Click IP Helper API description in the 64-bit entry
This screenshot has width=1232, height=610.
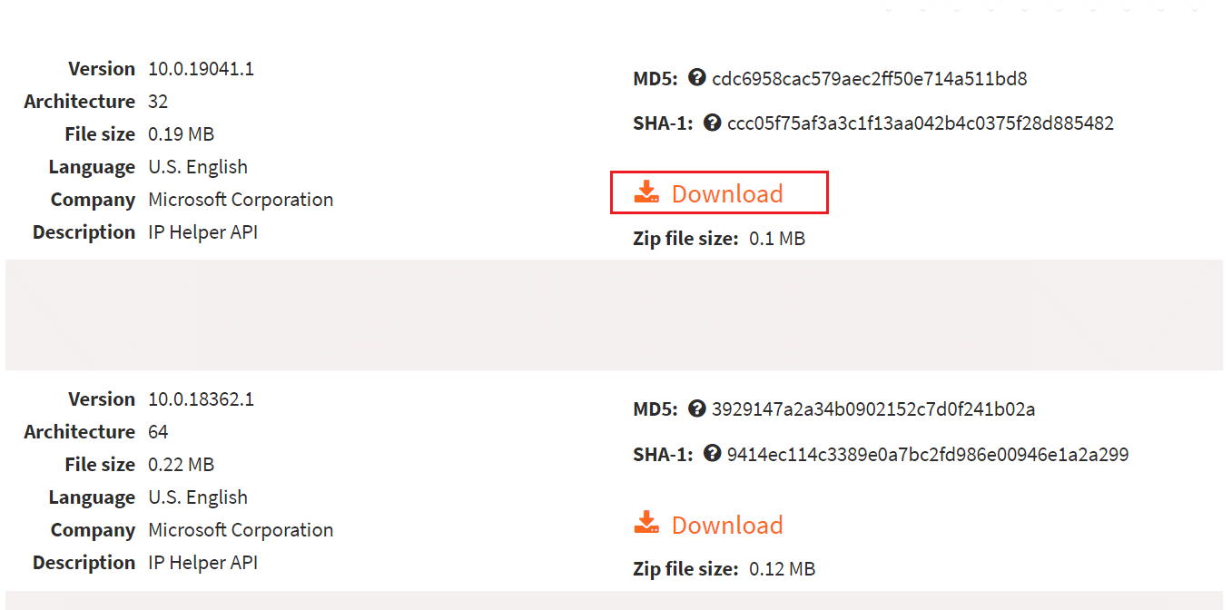tap(202, 563)
